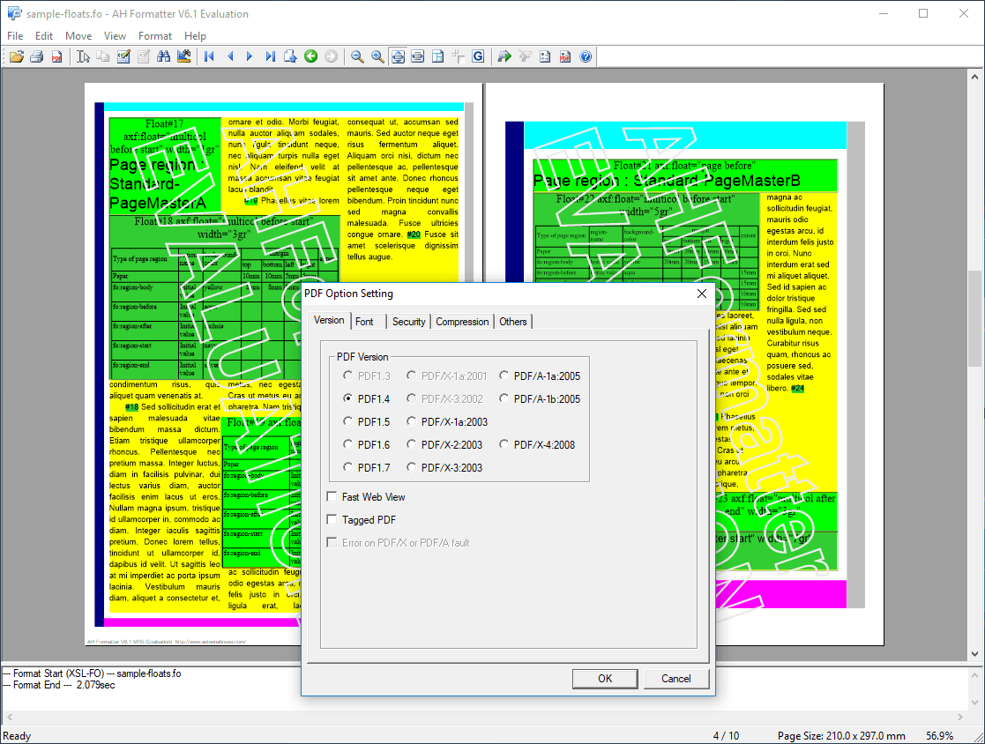
Task: Zoom in with the magnifier plus icon
Action: (377, 56)
